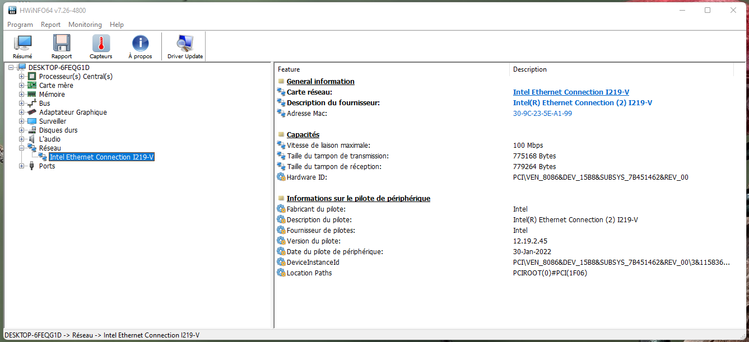The image size is (749, 342).
Task: Launch the Driver Update toolbar icon
Action: pos(185,44)
